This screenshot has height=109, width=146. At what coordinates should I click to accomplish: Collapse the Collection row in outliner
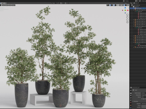[132, 7]
